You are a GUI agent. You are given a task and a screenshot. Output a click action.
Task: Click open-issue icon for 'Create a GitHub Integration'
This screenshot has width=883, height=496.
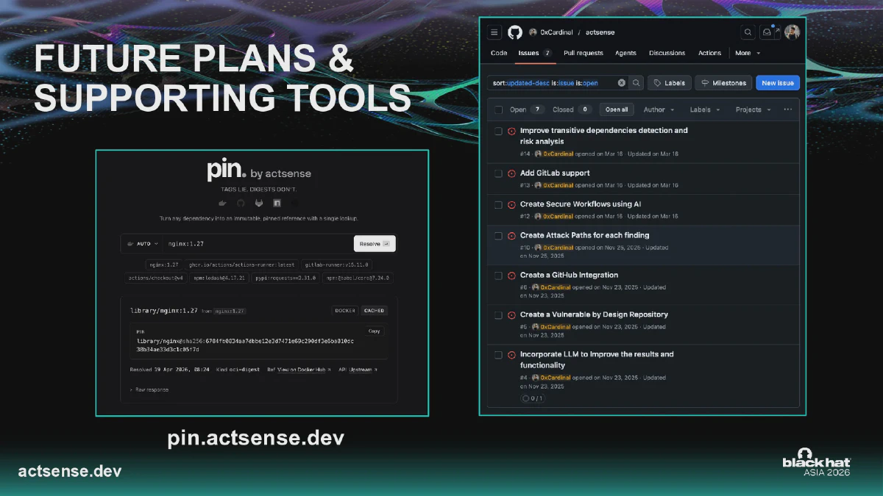[x=511, y=276]
